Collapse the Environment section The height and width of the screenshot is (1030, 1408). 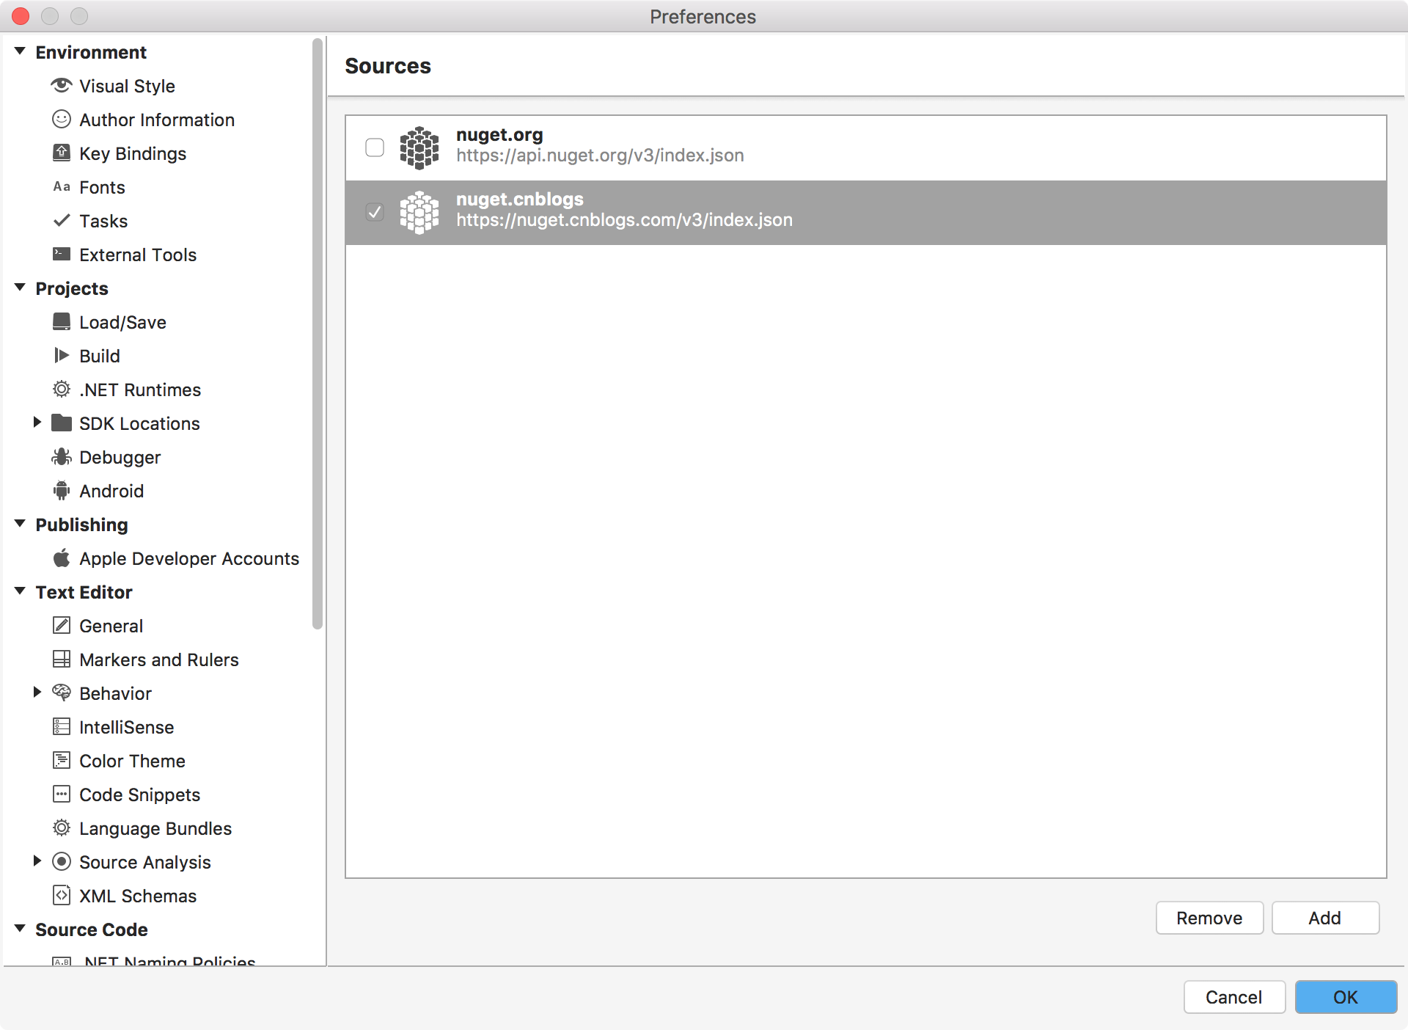(x=20, y=51)
